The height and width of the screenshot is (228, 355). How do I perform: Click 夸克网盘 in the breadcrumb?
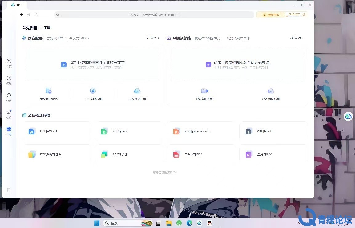click(30, 28)
